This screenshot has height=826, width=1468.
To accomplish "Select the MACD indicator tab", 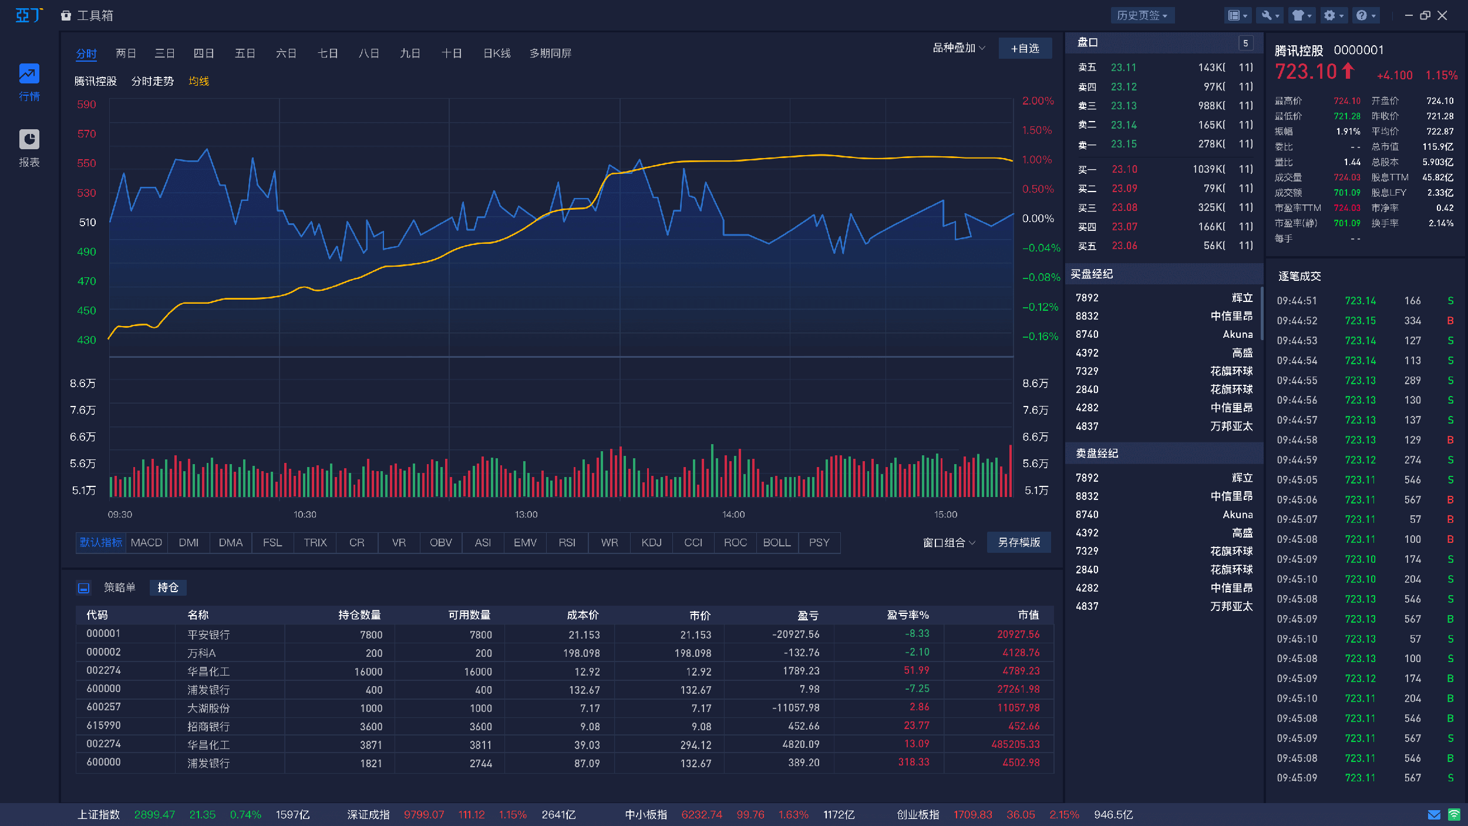I will click(146, 542).
